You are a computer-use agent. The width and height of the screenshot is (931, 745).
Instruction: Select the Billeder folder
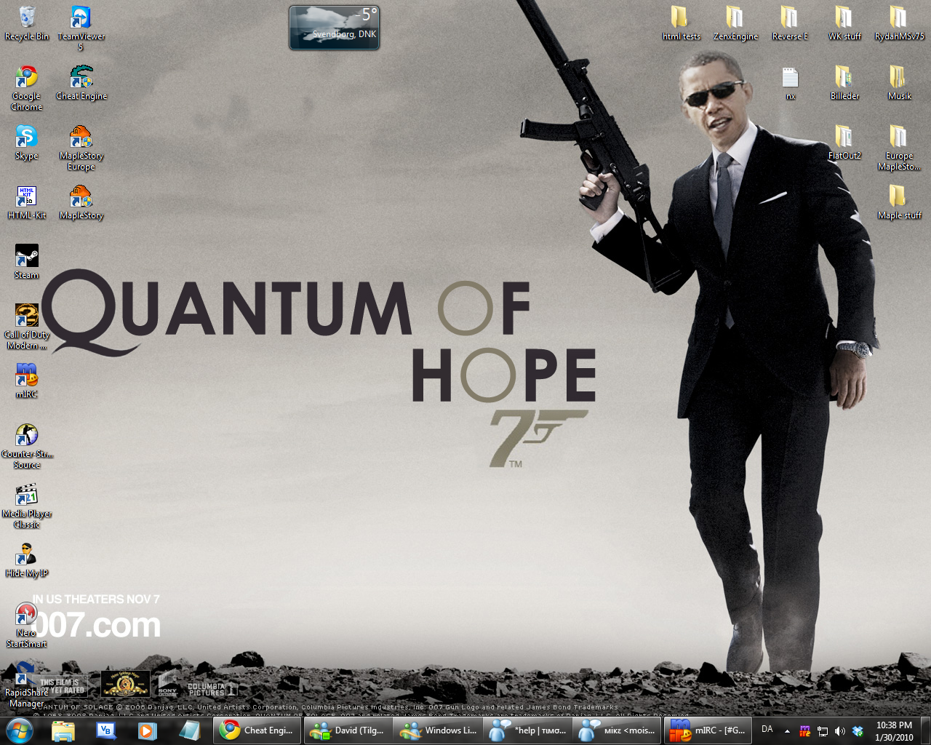844,83
